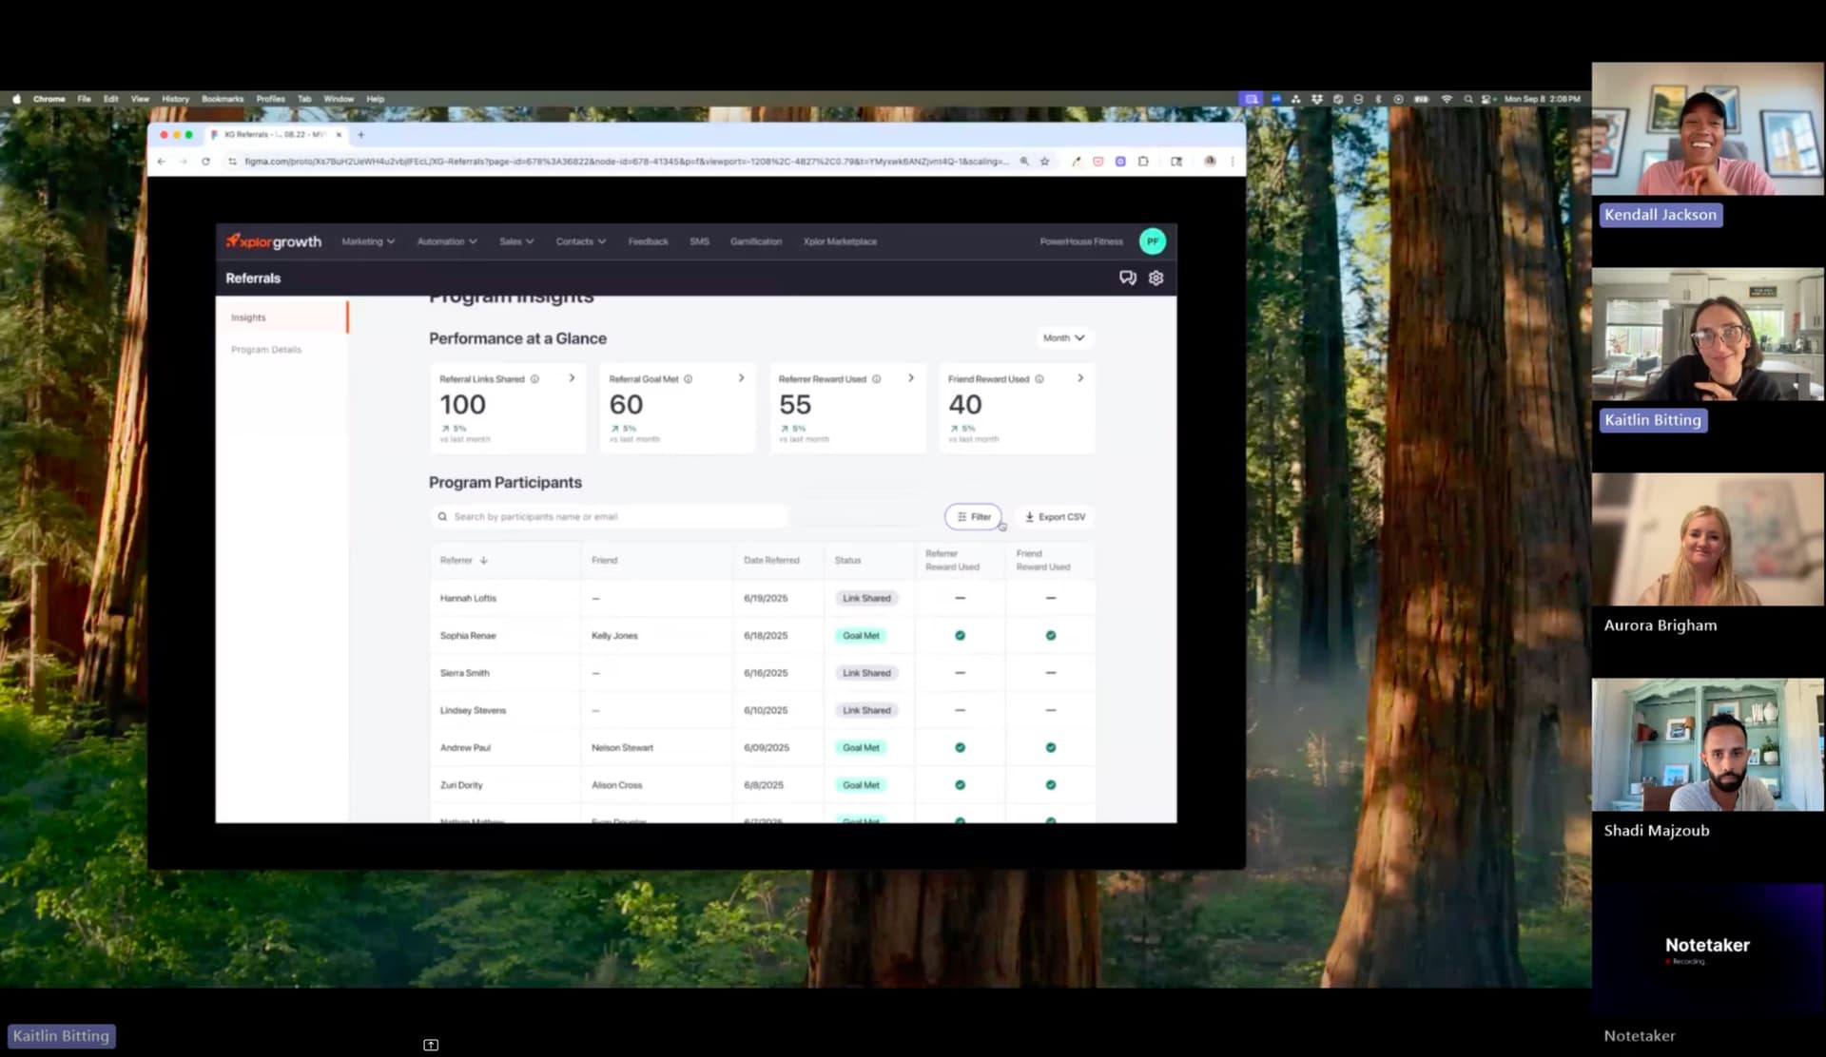Screen dimensions: 1826x1057
Task: Open the Referrals settings gear icon
Action: tap(1156, 279)
